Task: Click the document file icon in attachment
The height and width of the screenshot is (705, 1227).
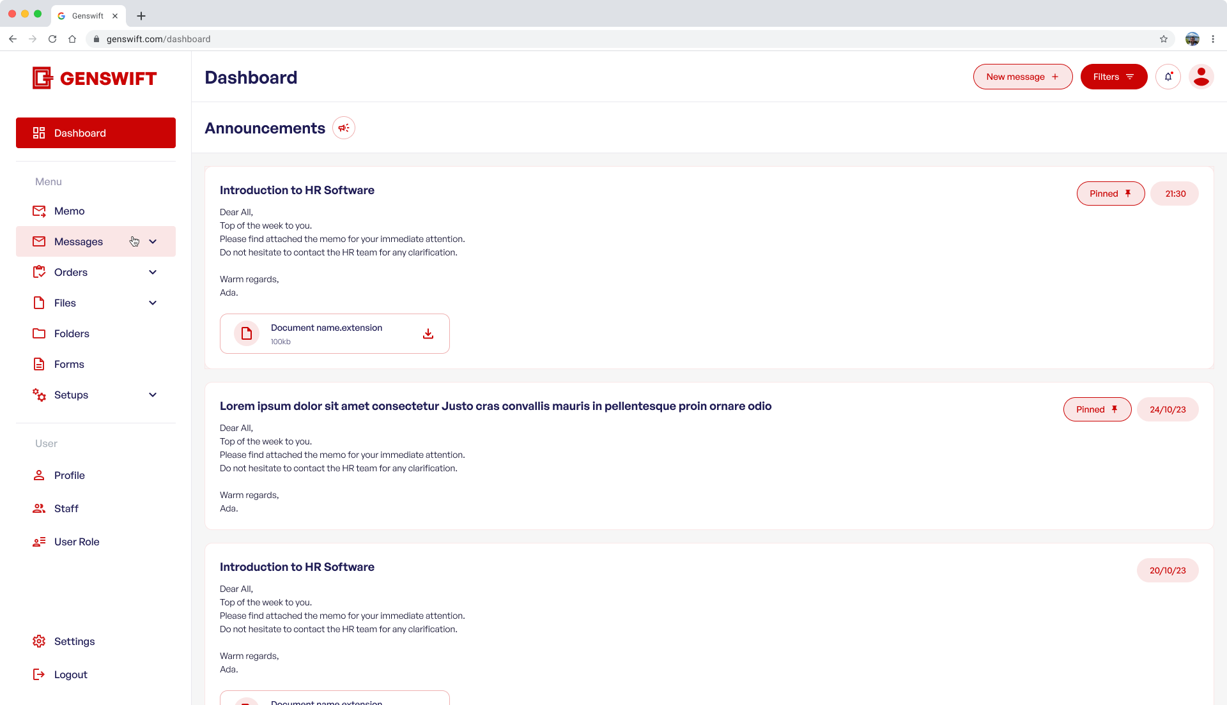Action: (x=247, y=333)
